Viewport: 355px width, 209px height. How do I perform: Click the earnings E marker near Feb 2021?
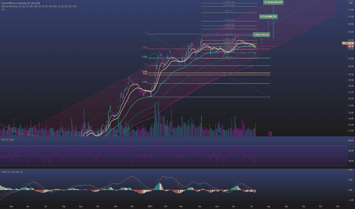(x=171, y=134)
